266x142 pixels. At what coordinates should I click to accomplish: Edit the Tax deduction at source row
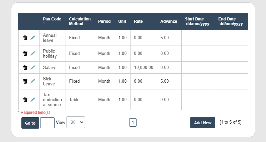[32, 99]
